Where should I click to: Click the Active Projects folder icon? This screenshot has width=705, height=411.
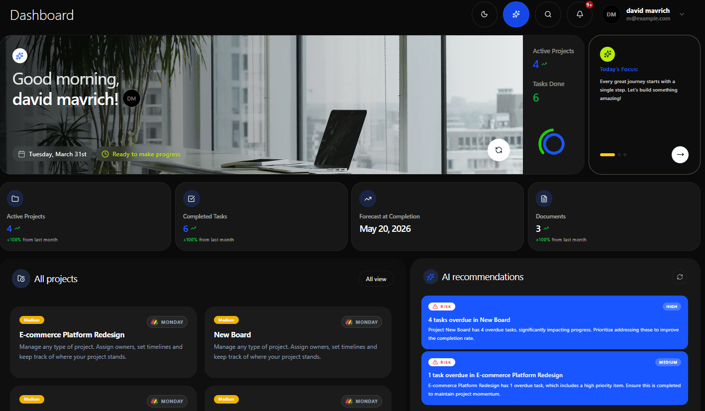tap(15, 198)
